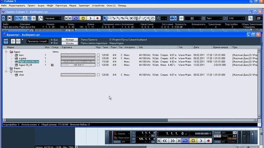Select the Object Selection arrow tool
Screen dimensions: 264x148
(x=106, y=18)
